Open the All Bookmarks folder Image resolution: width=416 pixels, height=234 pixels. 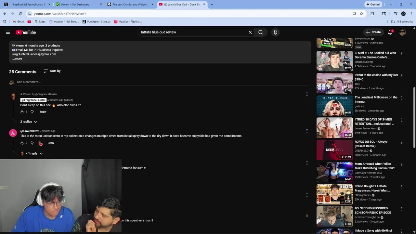pos(402,22)
